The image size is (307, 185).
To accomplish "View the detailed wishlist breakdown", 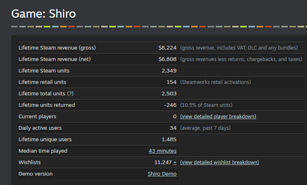I will click(x=219, y=162).
